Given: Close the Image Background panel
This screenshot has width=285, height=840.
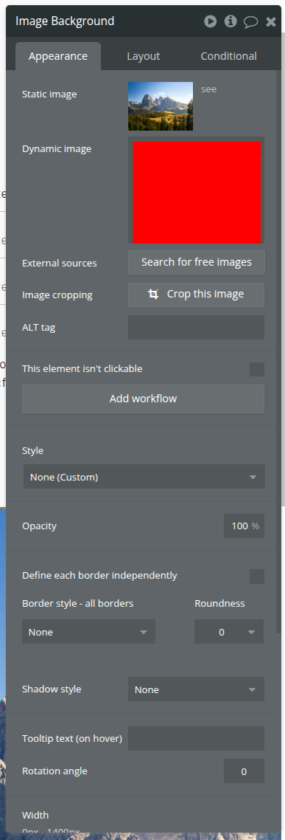Looking at the screenshot, I should (271, 22).
